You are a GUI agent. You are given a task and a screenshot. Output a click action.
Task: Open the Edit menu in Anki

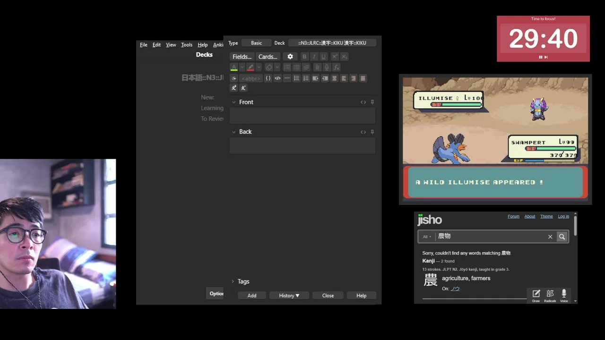tap(156, 45)
